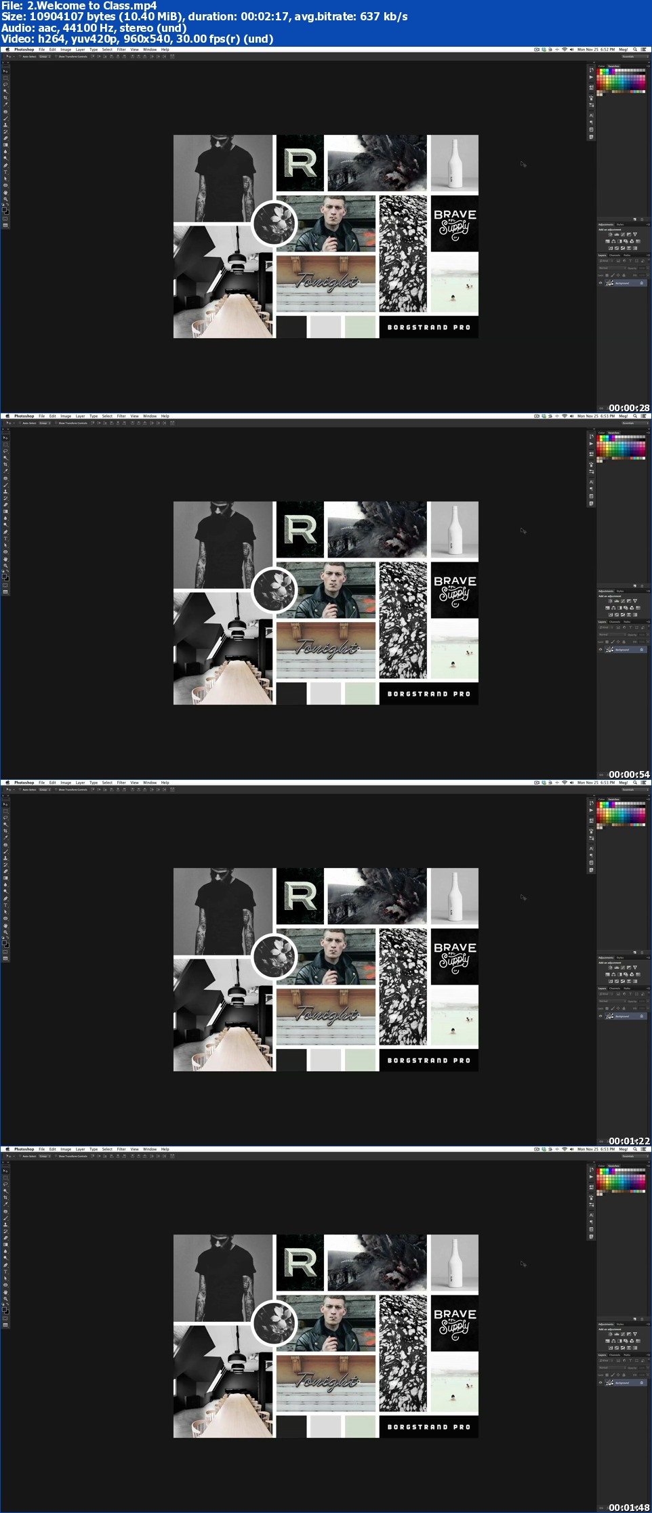The image size is (652, 1513).
Task: Select the Type tool in the 00:01:22 frame
Action: 5,905
